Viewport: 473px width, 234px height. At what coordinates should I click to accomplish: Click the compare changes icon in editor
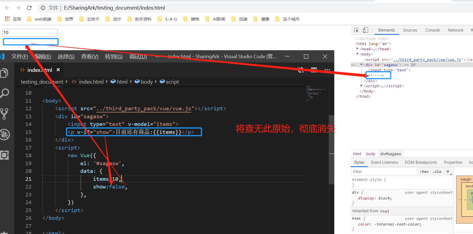pyautogui.click(x=301, y=70)
